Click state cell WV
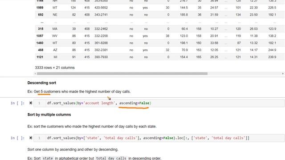Image resolution: width=285 pixels, height=160 pixels. 55,36
